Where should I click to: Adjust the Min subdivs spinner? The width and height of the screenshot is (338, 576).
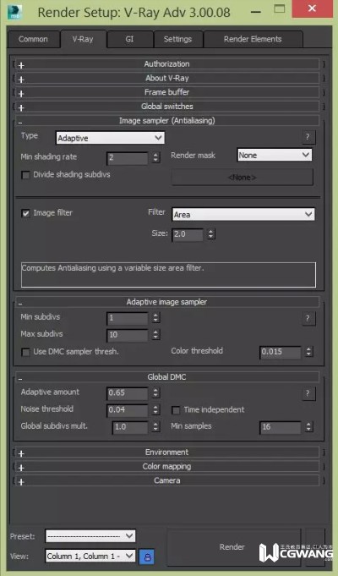coord(156,318)
